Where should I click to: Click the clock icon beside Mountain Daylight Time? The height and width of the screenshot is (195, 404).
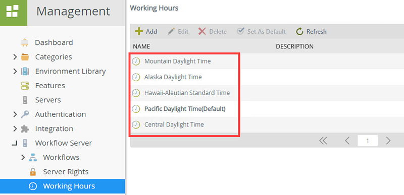coord(136,61)
